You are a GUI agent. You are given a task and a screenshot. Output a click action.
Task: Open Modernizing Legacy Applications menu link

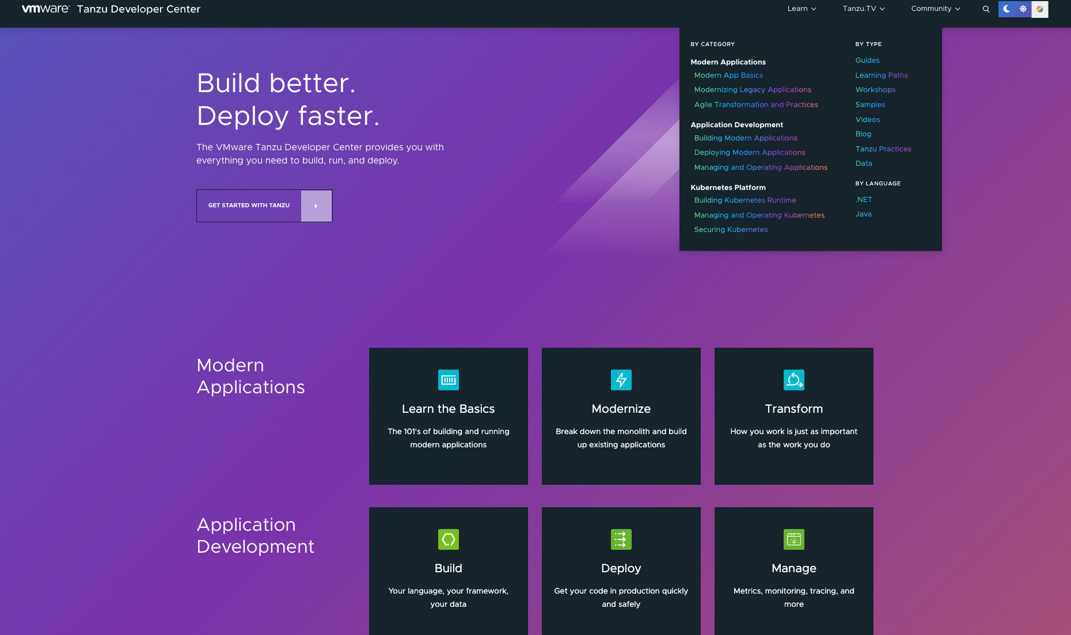pyautogui.click(x=753, y=90)
